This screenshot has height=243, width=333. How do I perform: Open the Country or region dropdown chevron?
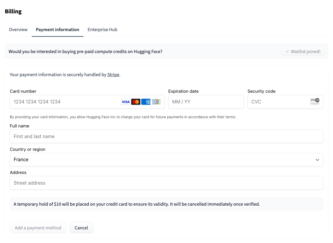pos(317,159)
